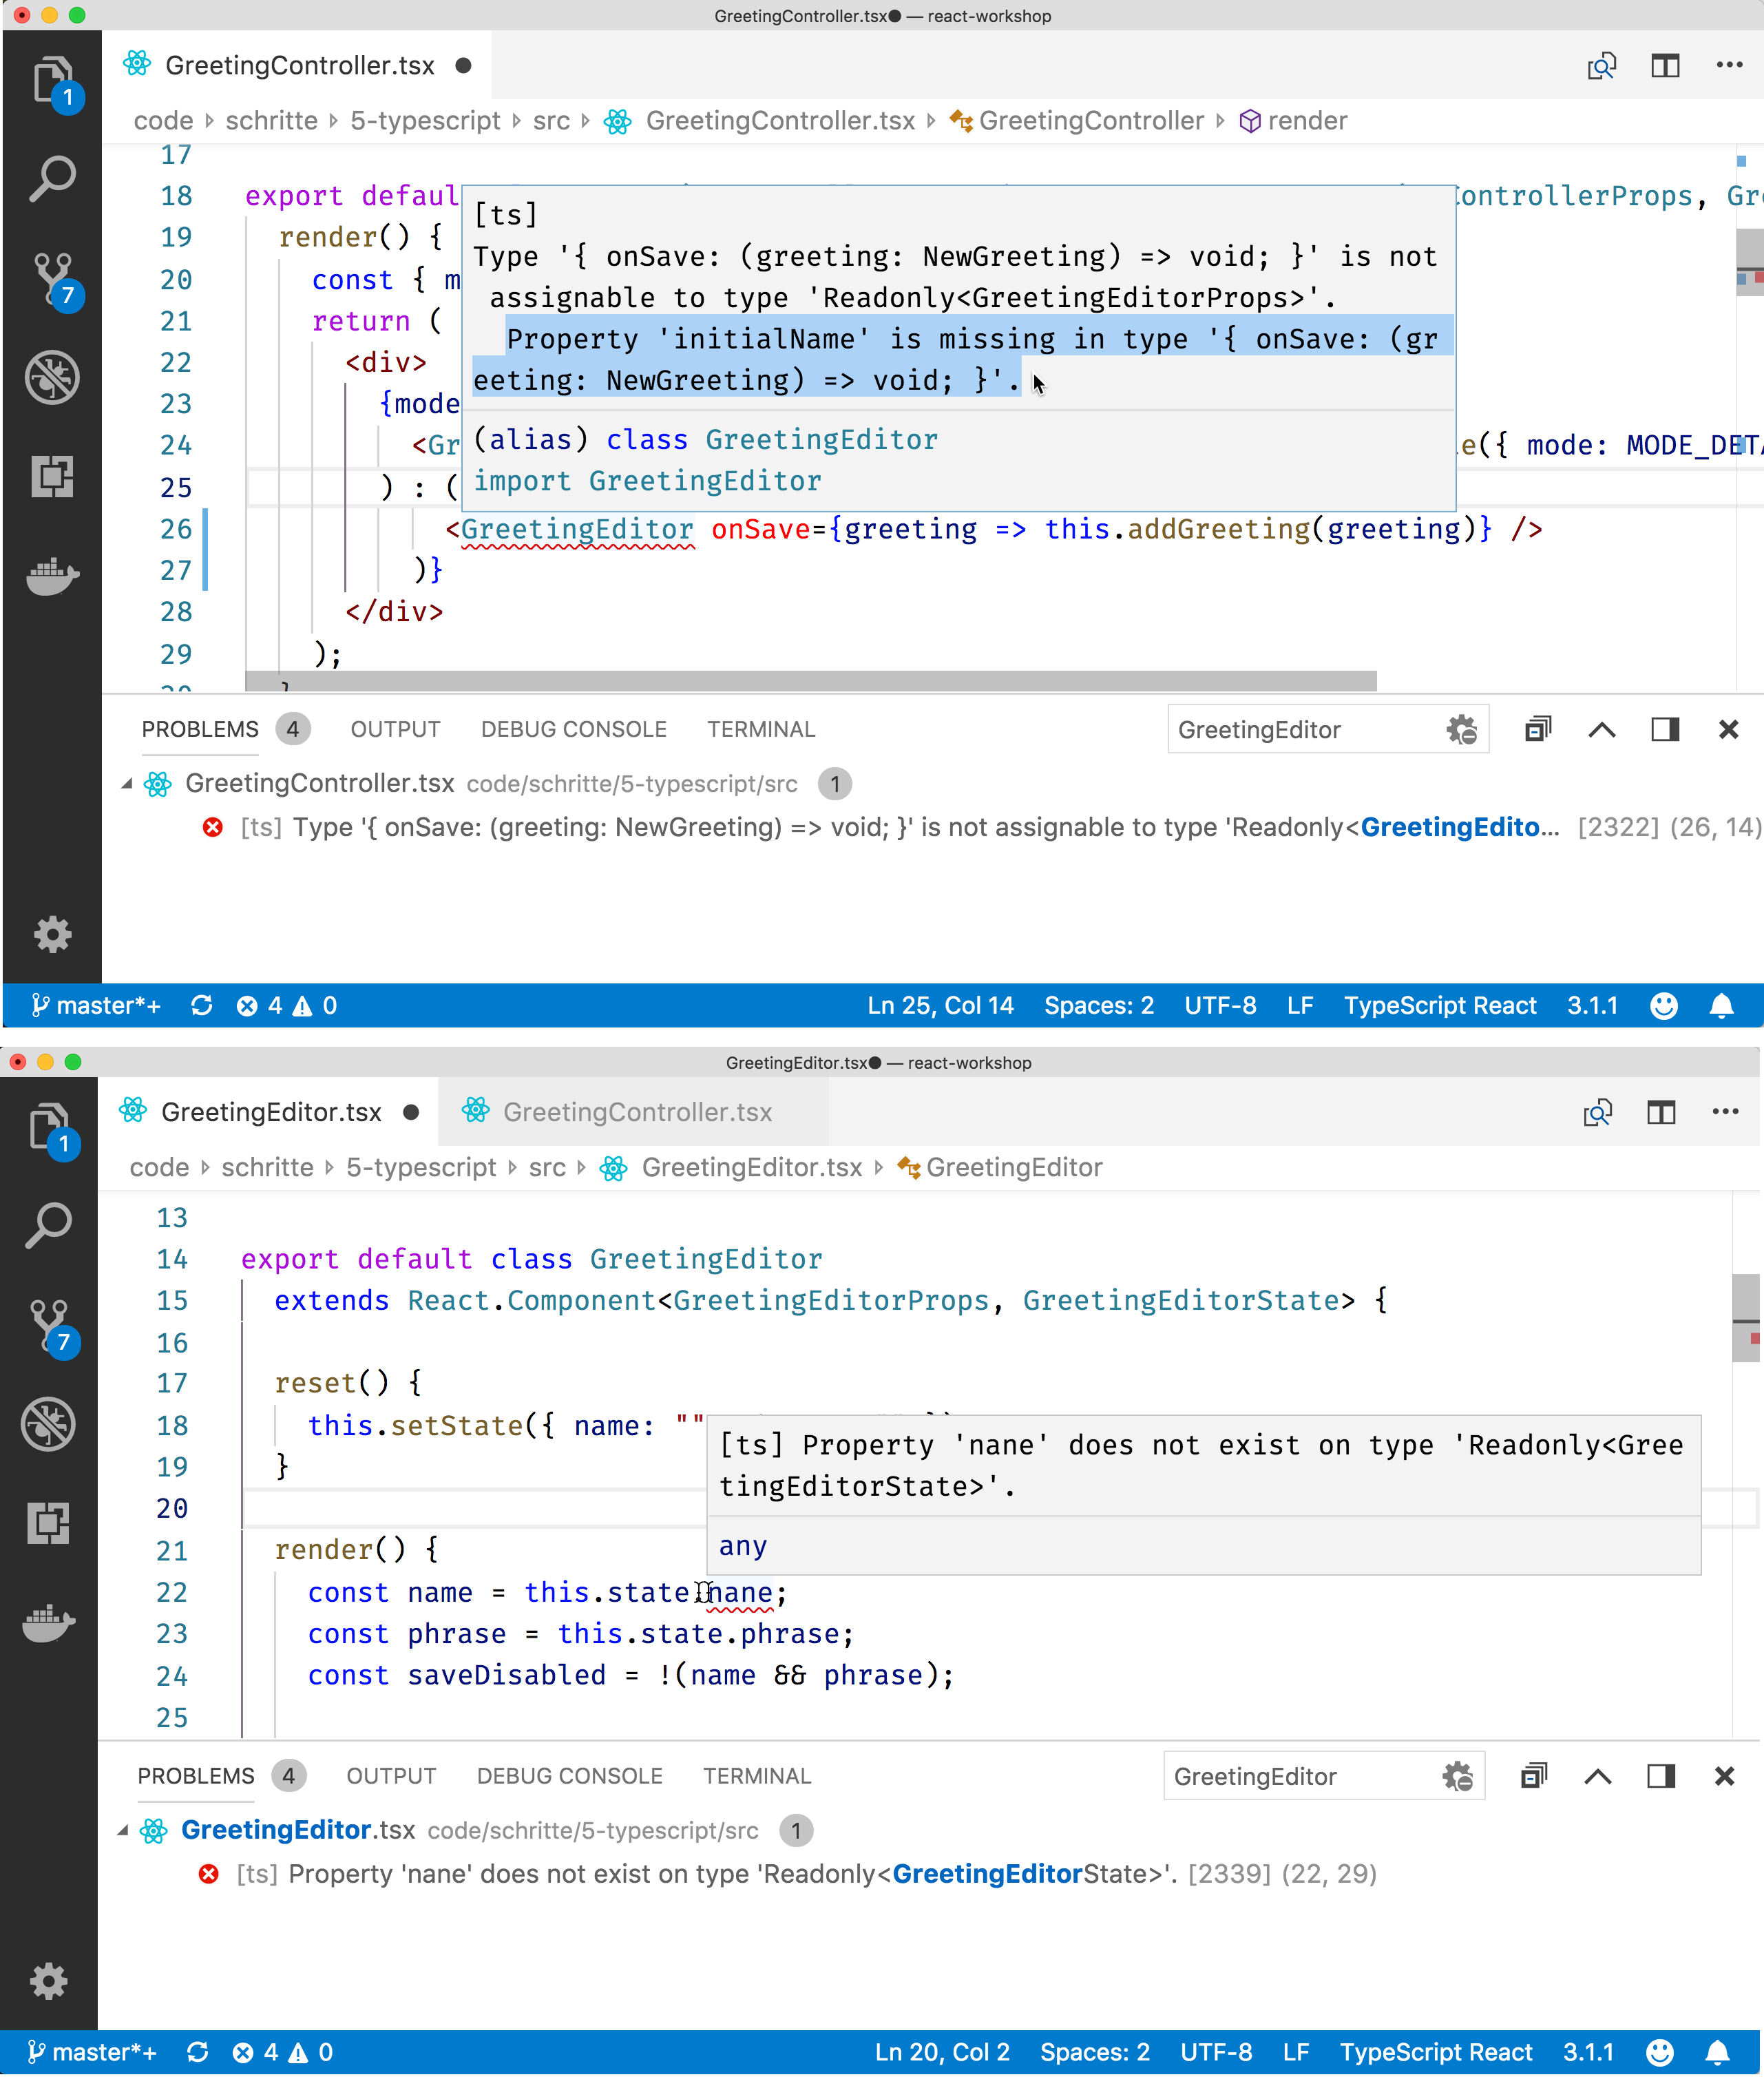This screenshot has width=1764, height=2077.
Task: Toggle panel position in top window
Action: pos(1665,729)
